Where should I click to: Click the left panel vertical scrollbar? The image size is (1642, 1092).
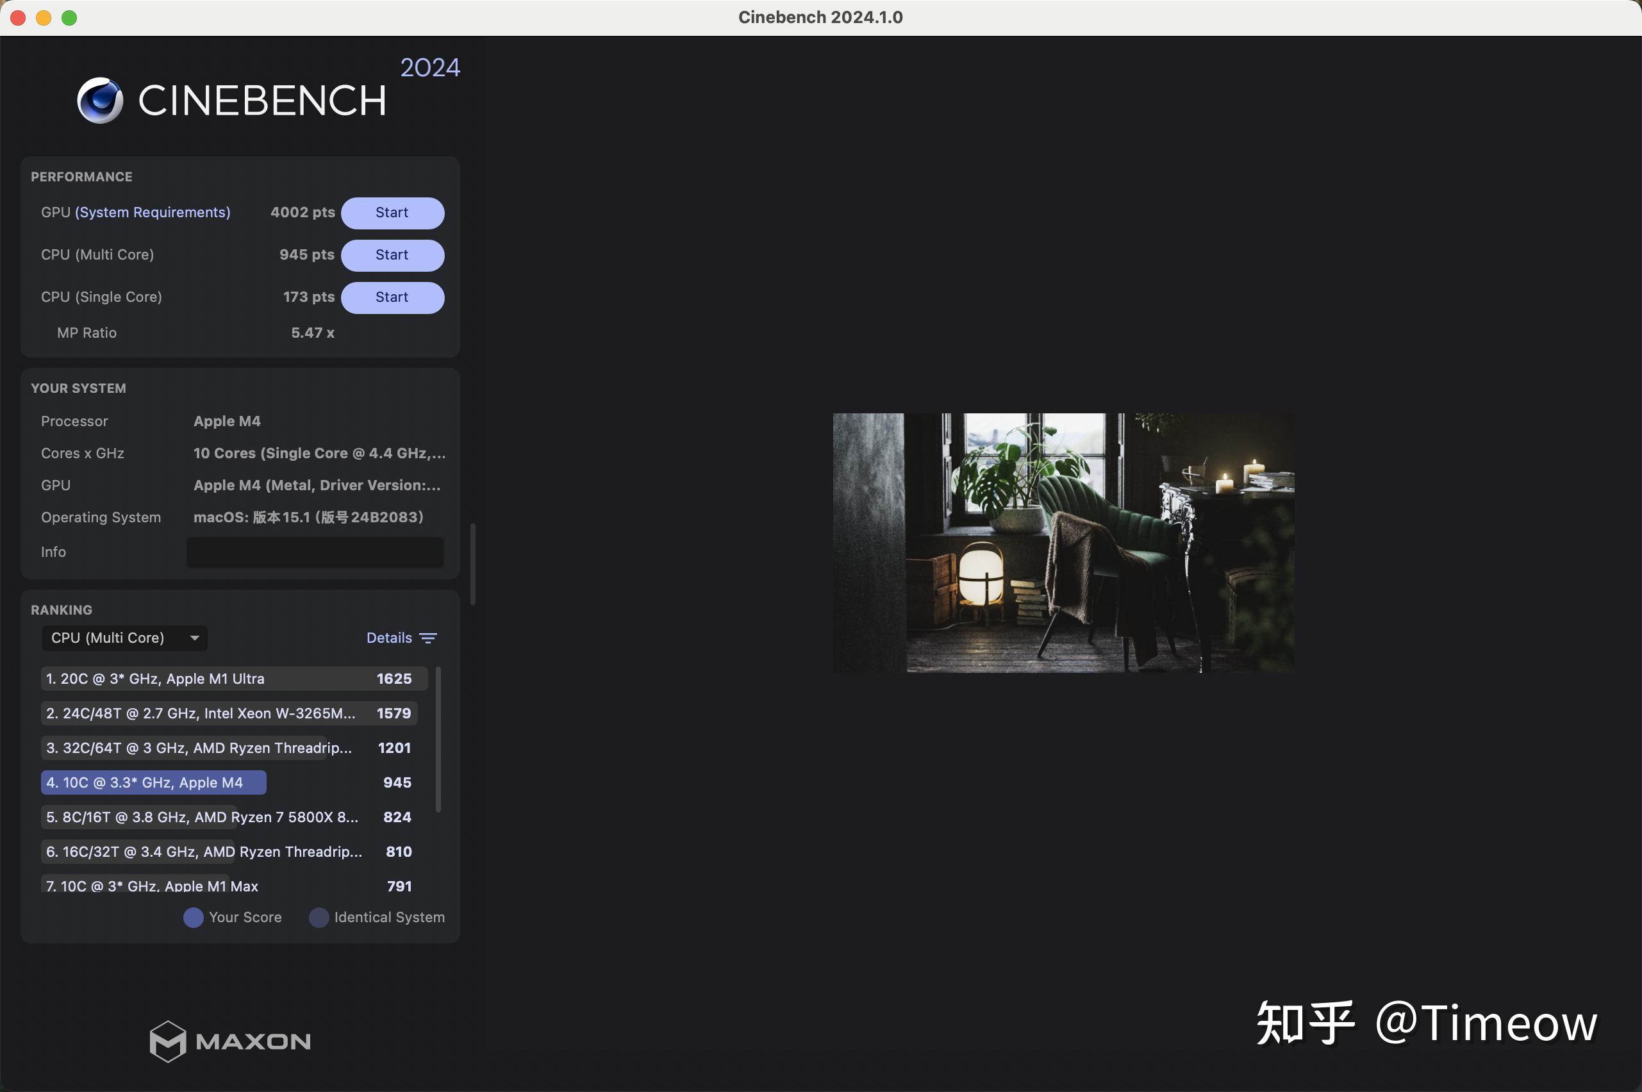pyautogui.click(x=474, y=564)
